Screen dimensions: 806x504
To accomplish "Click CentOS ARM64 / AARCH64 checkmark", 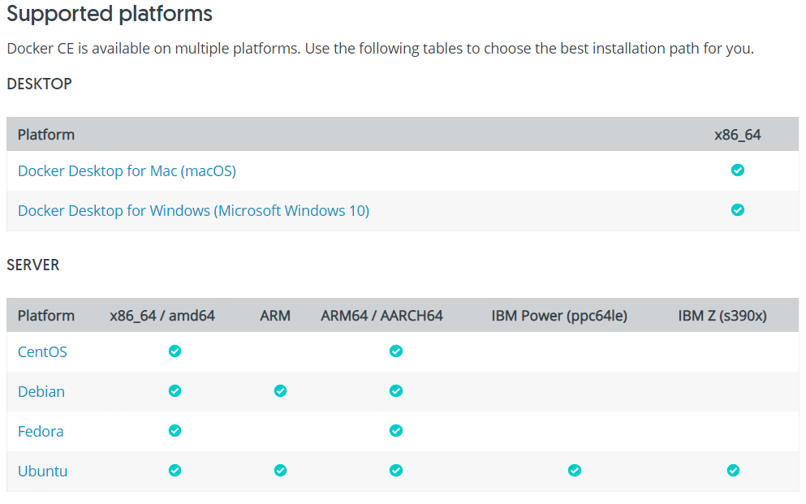I will (395, 351).
